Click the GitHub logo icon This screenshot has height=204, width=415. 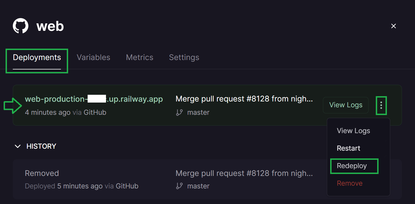(x=21, y=26)
